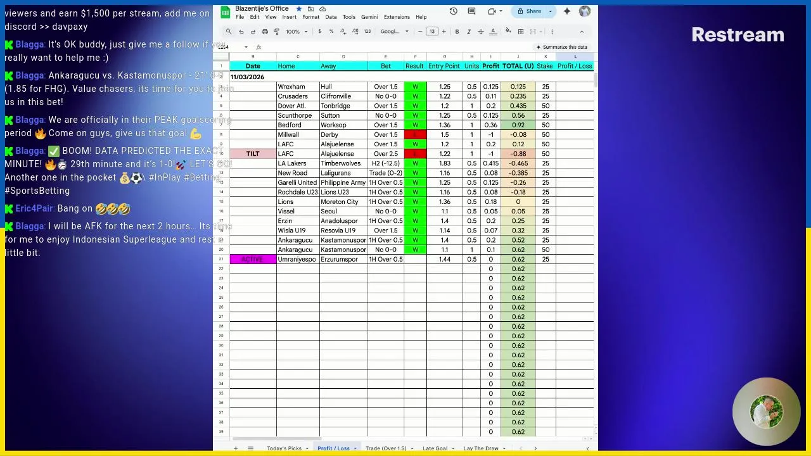Open the Data menu
811x456 pixels.
coord(331,17)
